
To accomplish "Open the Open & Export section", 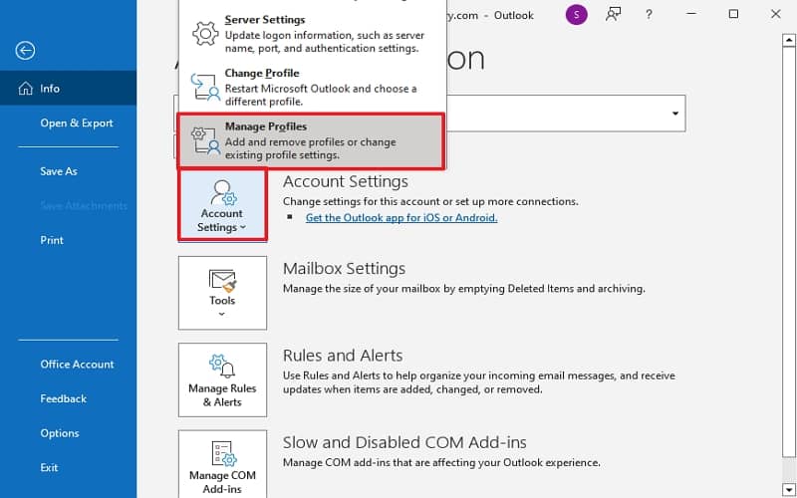I will [77, 123].
